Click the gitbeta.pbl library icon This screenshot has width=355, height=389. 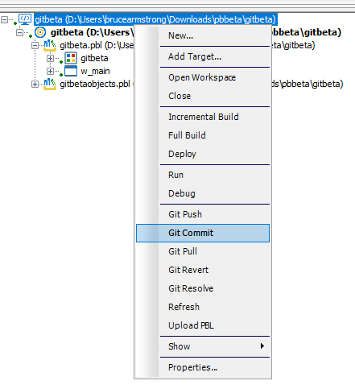(x=50, y=45)
